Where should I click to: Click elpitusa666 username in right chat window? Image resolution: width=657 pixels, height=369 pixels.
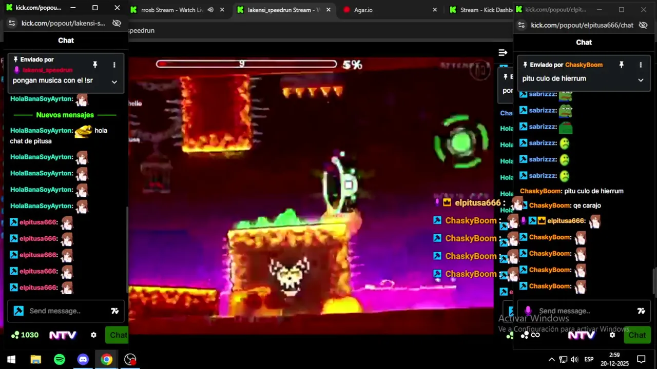pos(566,220)
